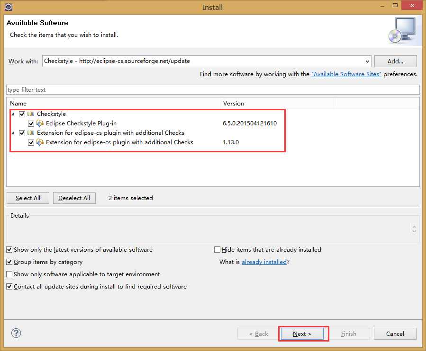The image size is (426, 351).
Task: Maximize the Install dialog window
Action: point(395,6)
